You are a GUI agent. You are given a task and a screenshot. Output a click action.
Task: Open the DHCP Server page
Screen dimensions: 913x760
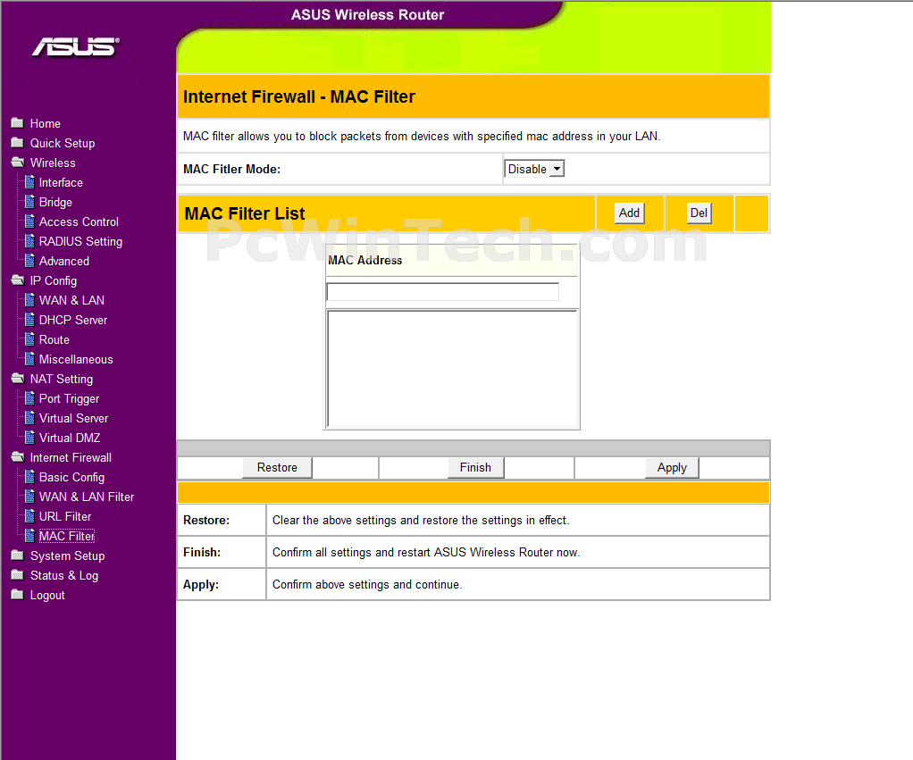73,320
